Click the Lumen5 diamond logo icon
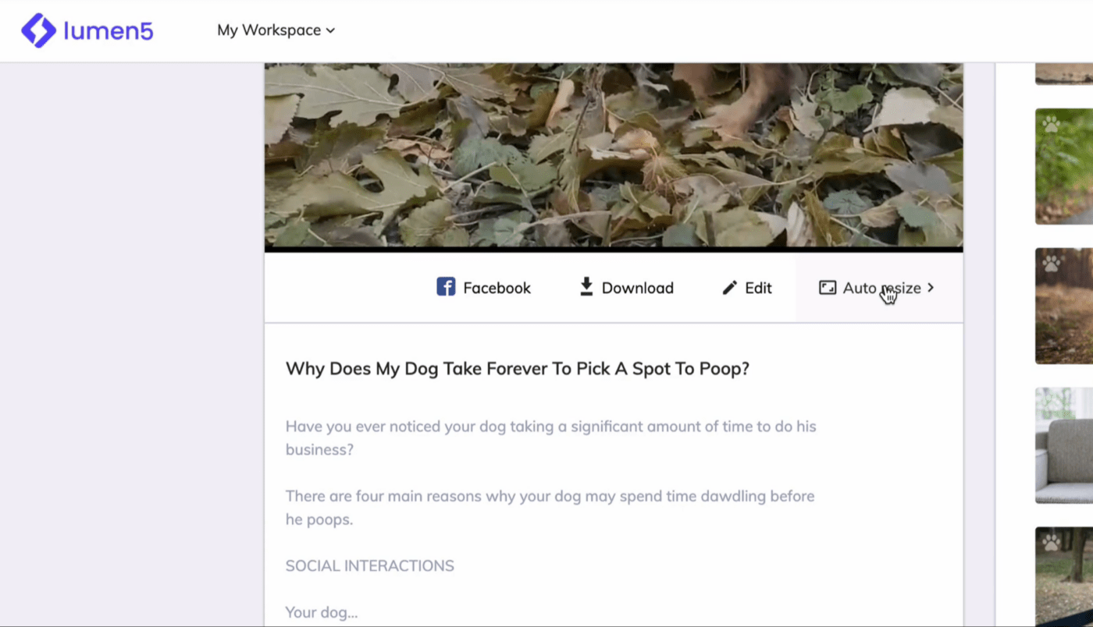Viewport: 1093px width, 627px height. pyautogui.click(x=38, y=30)
